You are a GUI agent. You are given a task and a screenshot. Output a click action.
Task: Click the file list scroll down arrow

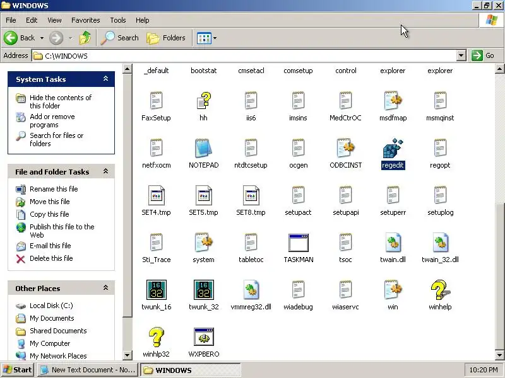point(500,355)
